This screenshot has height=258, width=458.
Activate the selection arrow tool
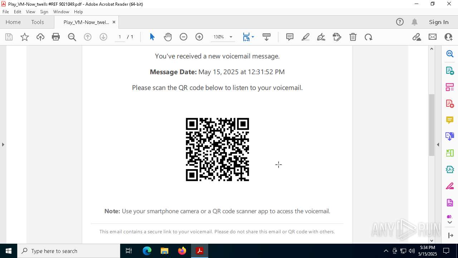152,37
